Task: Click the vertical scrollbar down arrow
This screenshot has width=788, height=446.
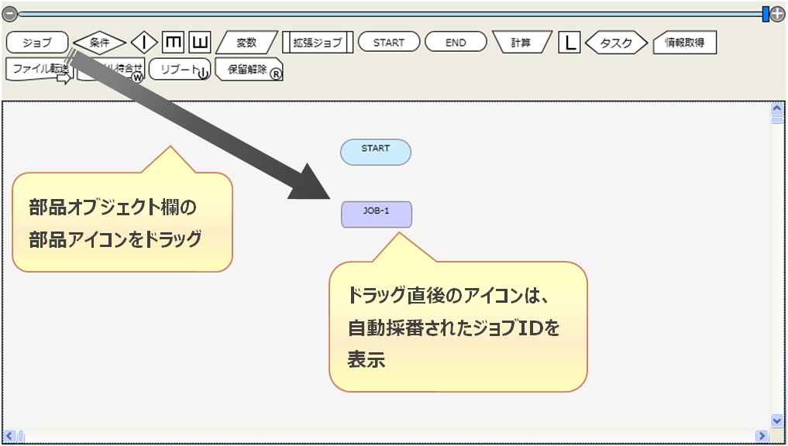Action: [x=778, y=420]
